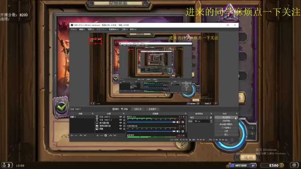Open Hearthstone settings gear icon at bottom

(294, 165)
